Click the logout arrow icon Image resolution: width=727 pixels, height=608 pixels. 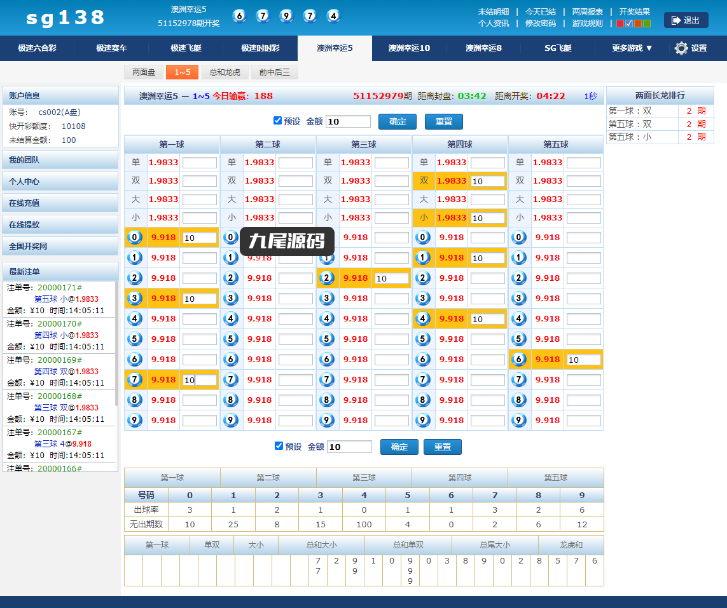(676, 20)
